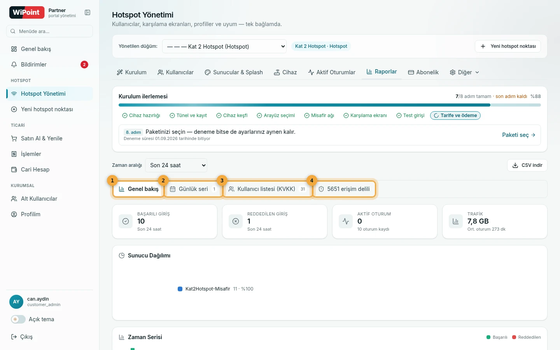Toggle the Reddedilen series in the legend
The height and width of the screenshot is (350, 560).
click(527, 337)
